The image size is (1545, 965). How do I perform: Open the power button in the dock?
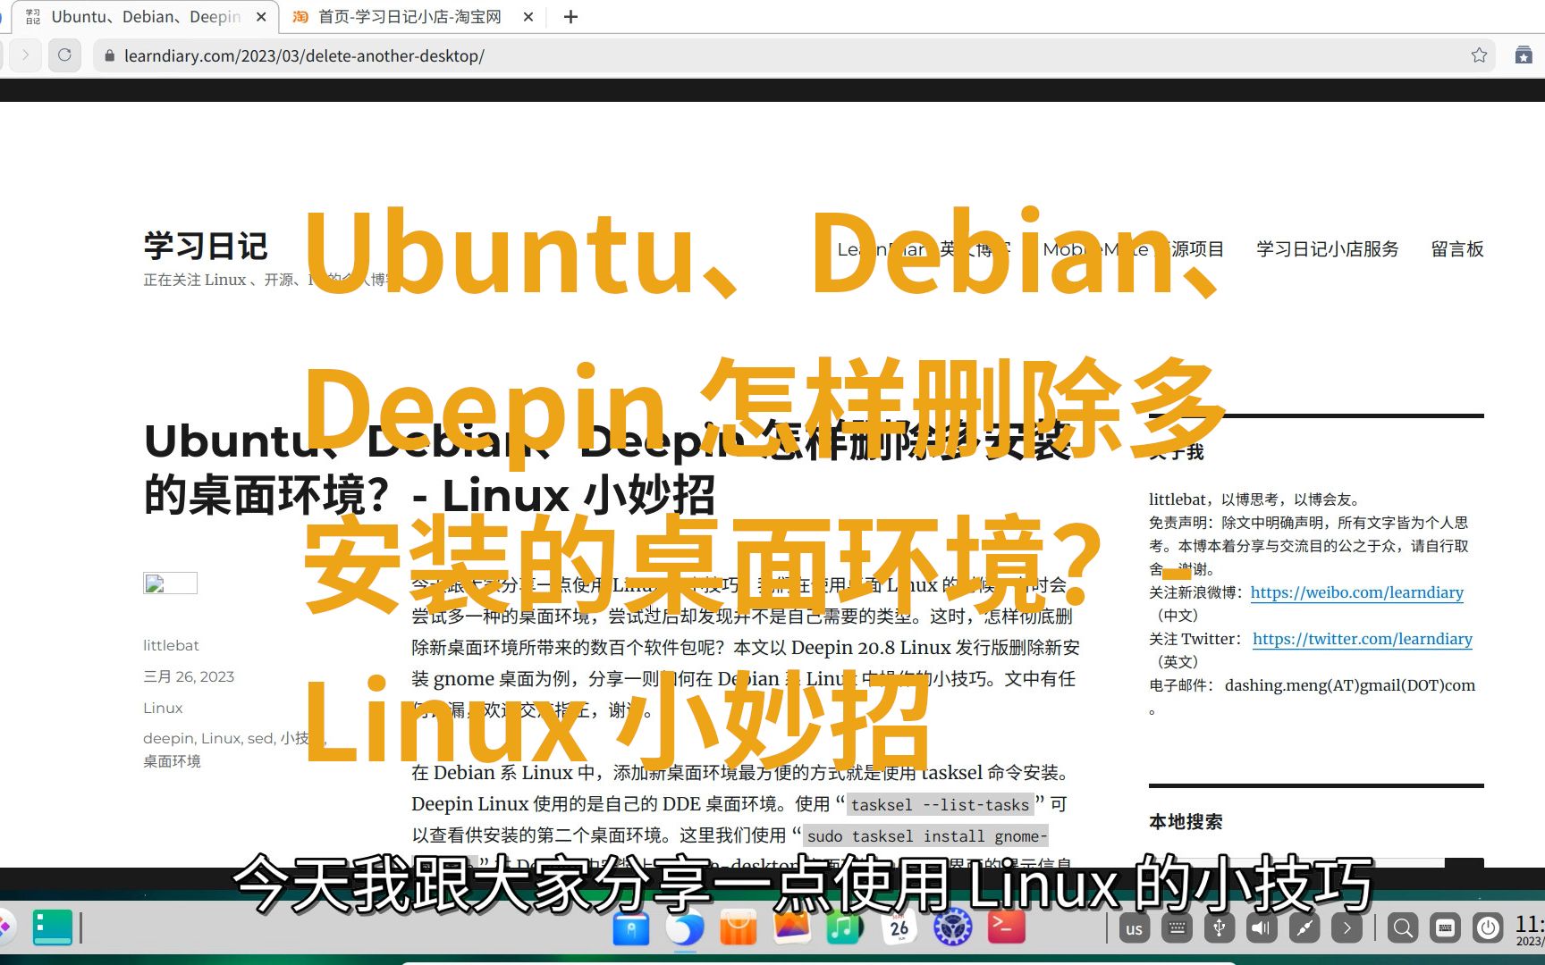coord(1488,928)
